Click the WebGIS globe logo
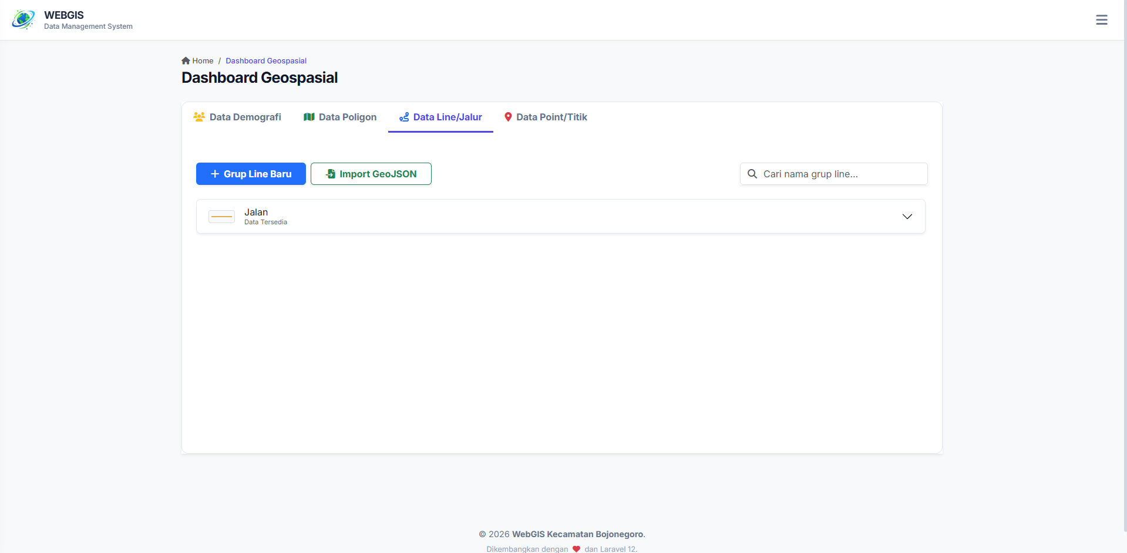Image resolution: width=1127 pixels, height=553 pixels. click(23, 19)
